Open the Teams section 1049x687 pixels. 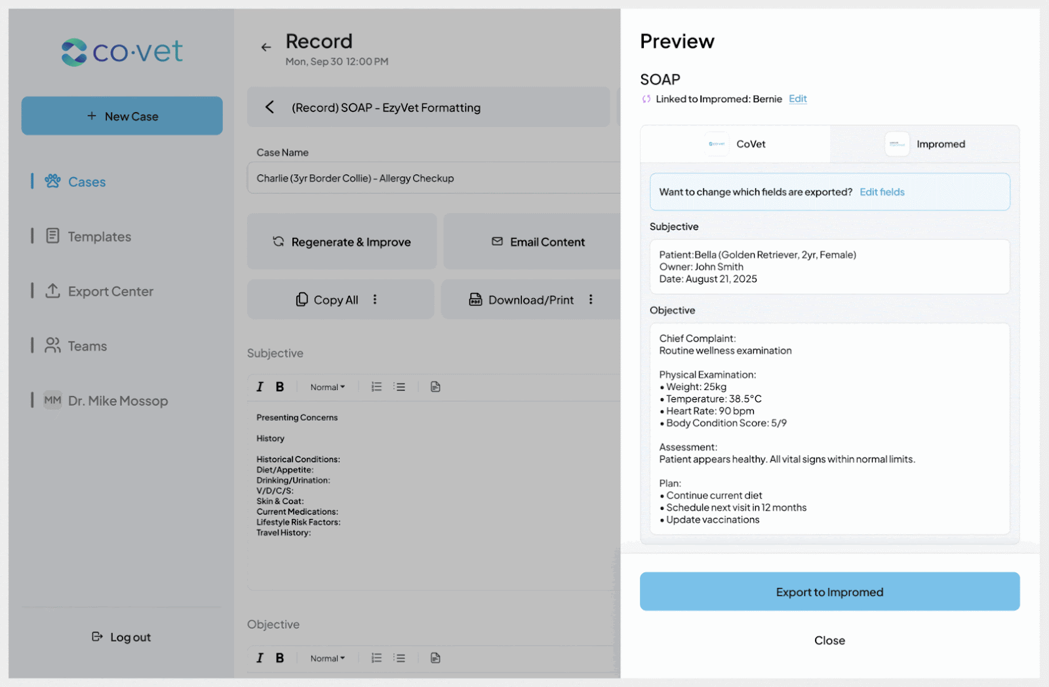87,346
